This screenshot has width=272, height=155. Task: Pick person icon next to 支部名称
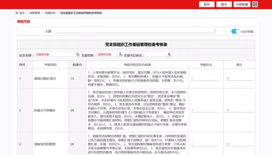click(x=121, y=54)
